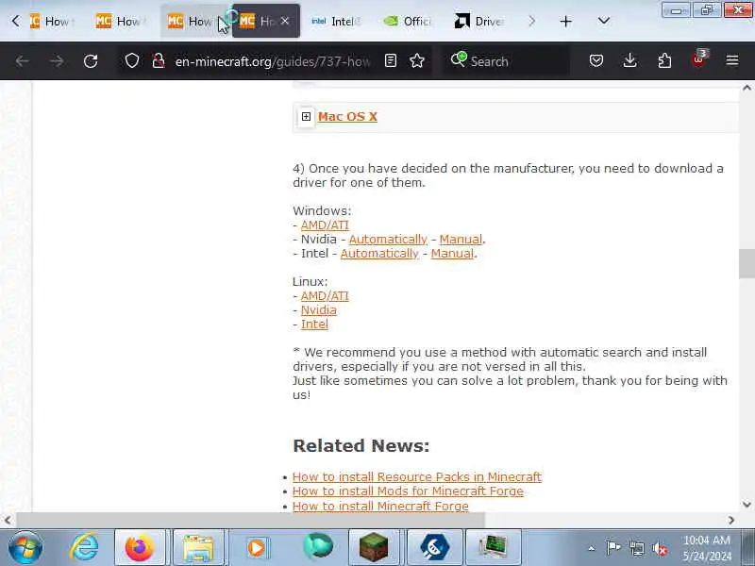Screen dimensions: 755x566
Task: Open Windows Explorer folder from taskbar
Action: 198,547
